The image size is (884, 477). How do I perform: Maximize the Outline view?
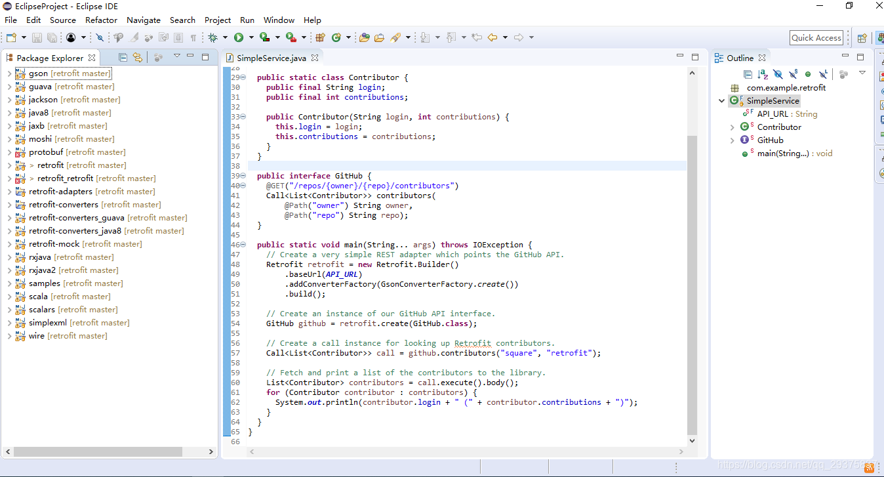860,57
